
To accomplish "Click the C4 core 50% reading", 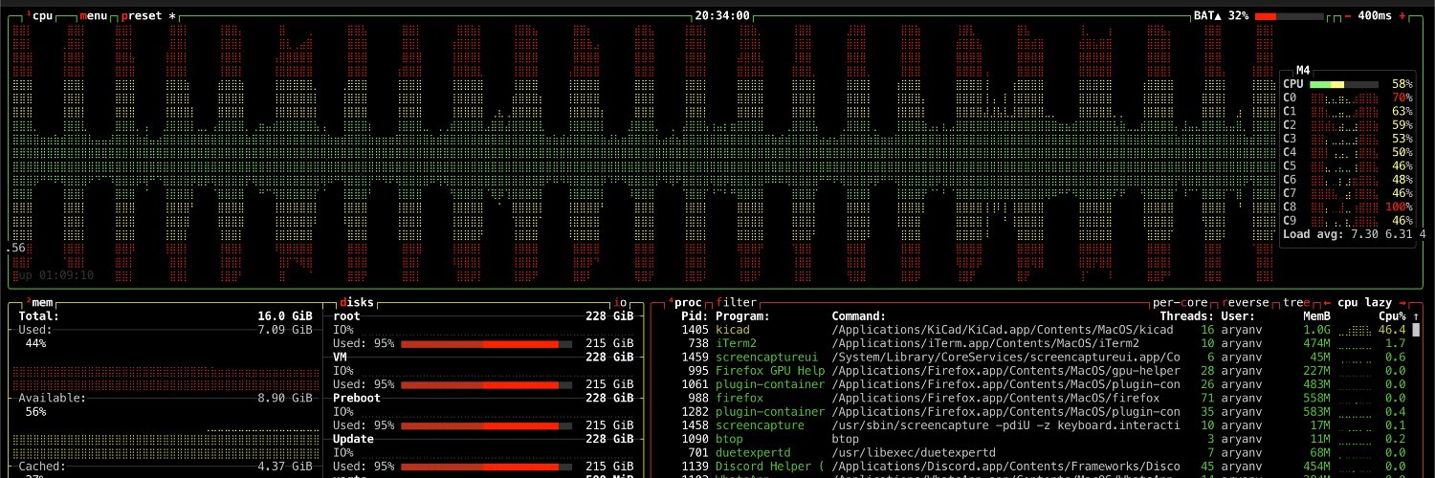I will click(1402, 152).
